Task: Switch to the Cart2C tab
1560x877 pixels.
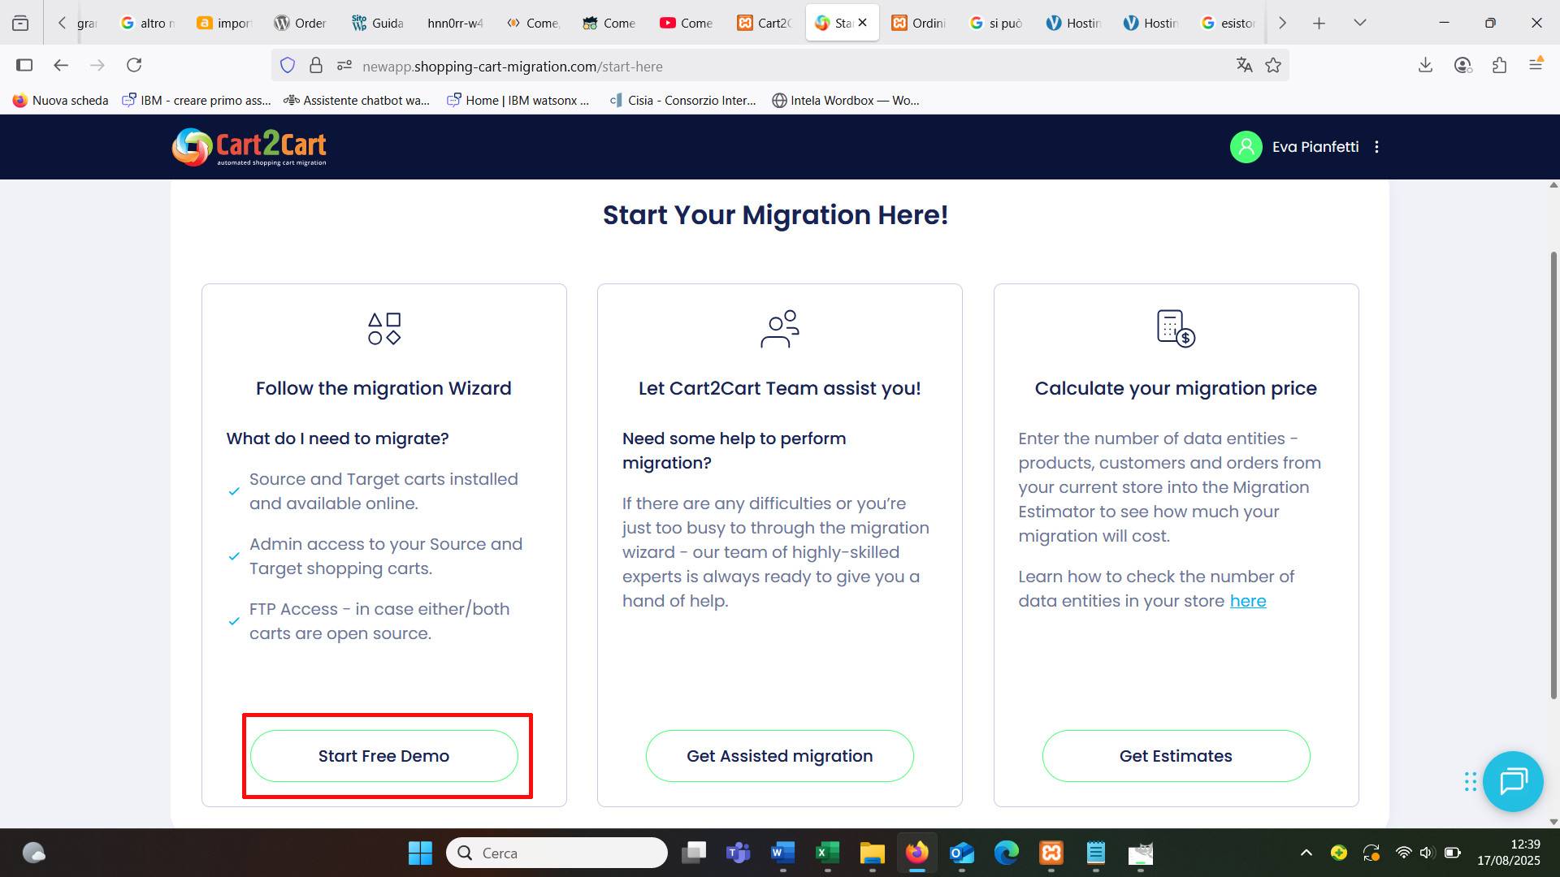Action: click(x=764, y=23)
